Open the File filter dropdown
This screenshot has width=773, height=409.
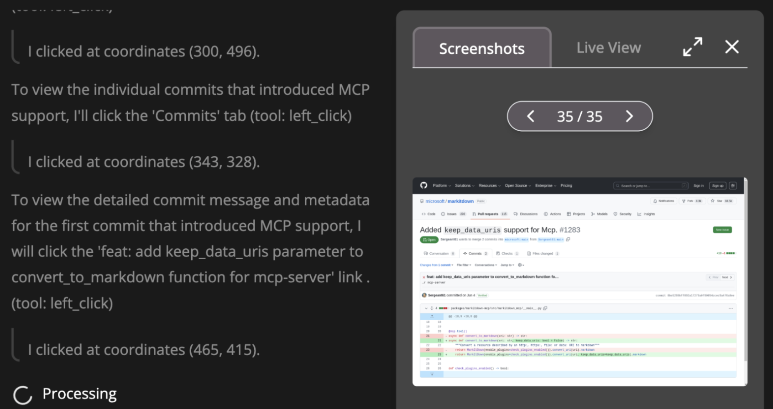(x=464, y=265)
